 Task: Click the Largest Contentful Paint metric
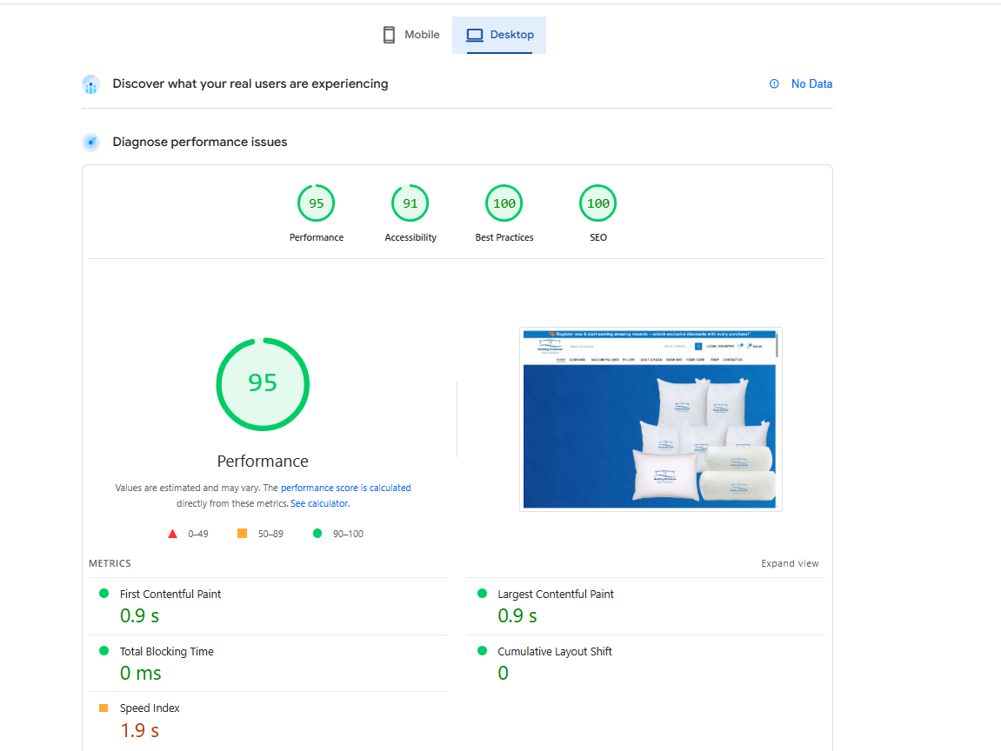pyautogui.click(x=556, y=595)
